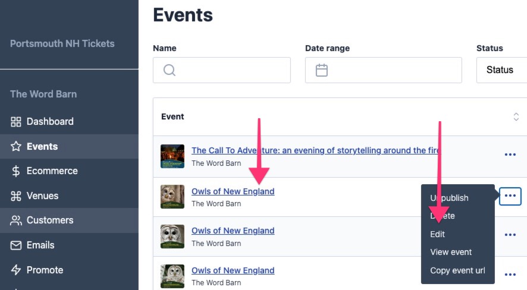The image size is (527, 290).
Task: Click the magnifier icon in Name search
Action: click(x=170, y=70)
